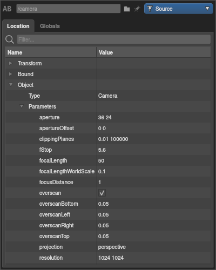
Task: Click the AB diff mode icon
Action: 7,9
